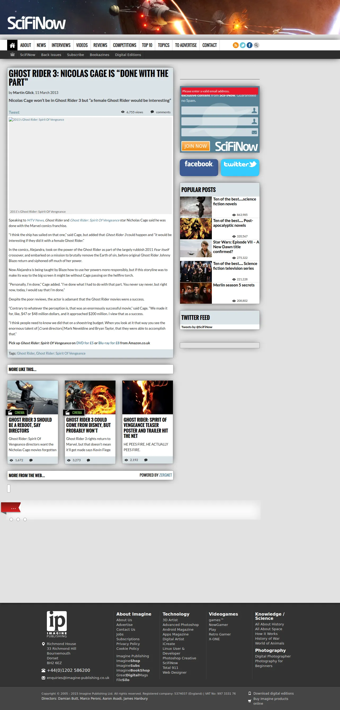Click the SciFiNow header logo
This screenshot has width=340, height=710.
[37, 23]
